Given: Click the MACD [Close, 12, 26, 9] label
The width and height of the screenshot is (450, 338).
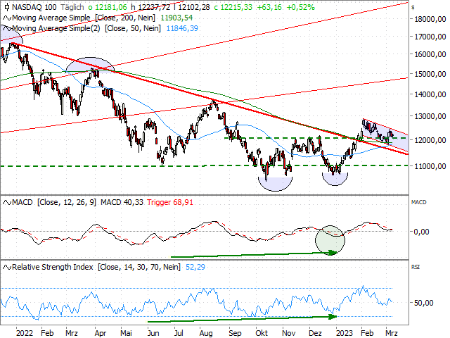Looking at the screenshot, I should (x=54, y=203).
